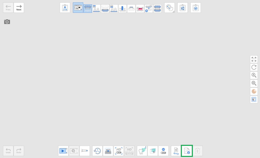Start scanning with the play icon
260x158 pixels.
pyautogui.click(x=63, y=151)
